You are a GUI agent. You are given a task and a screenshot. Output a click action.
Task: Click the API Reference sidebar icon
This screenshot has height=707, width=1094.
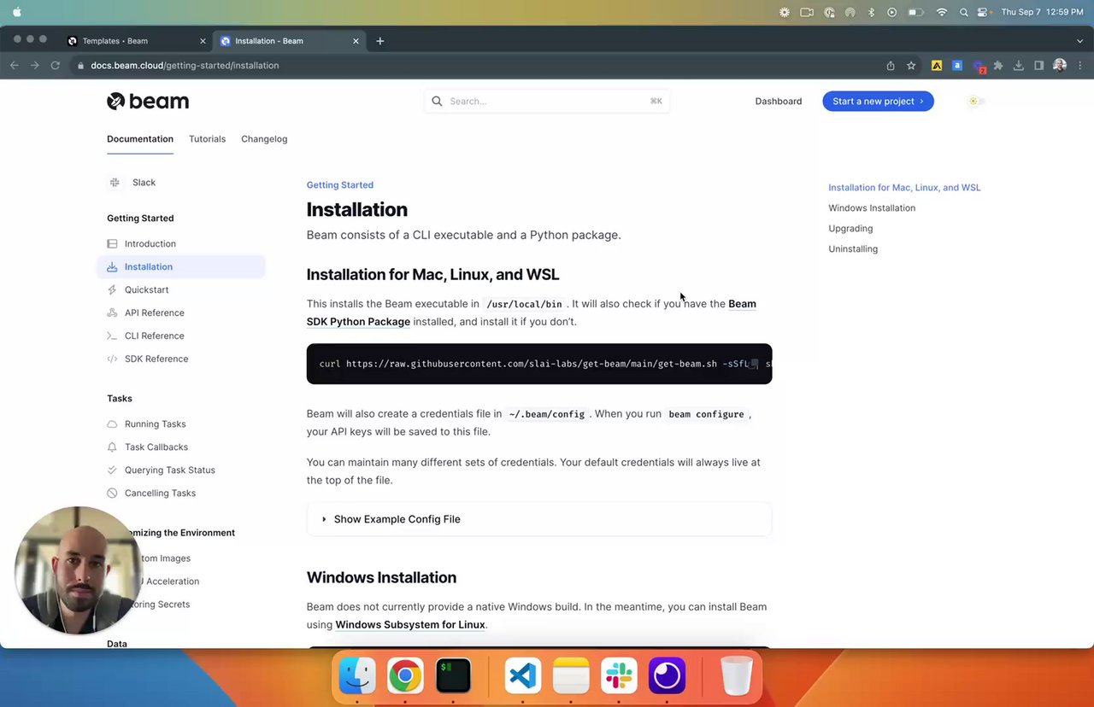pos(112,313)
